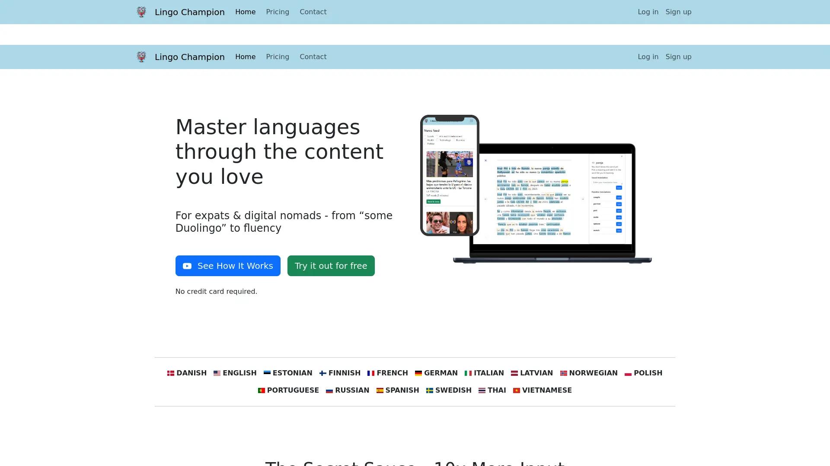This screenshot has width=830, height=466.
Task: Select the US flag next to ENGLISH
Action: [x=217, y=373]
